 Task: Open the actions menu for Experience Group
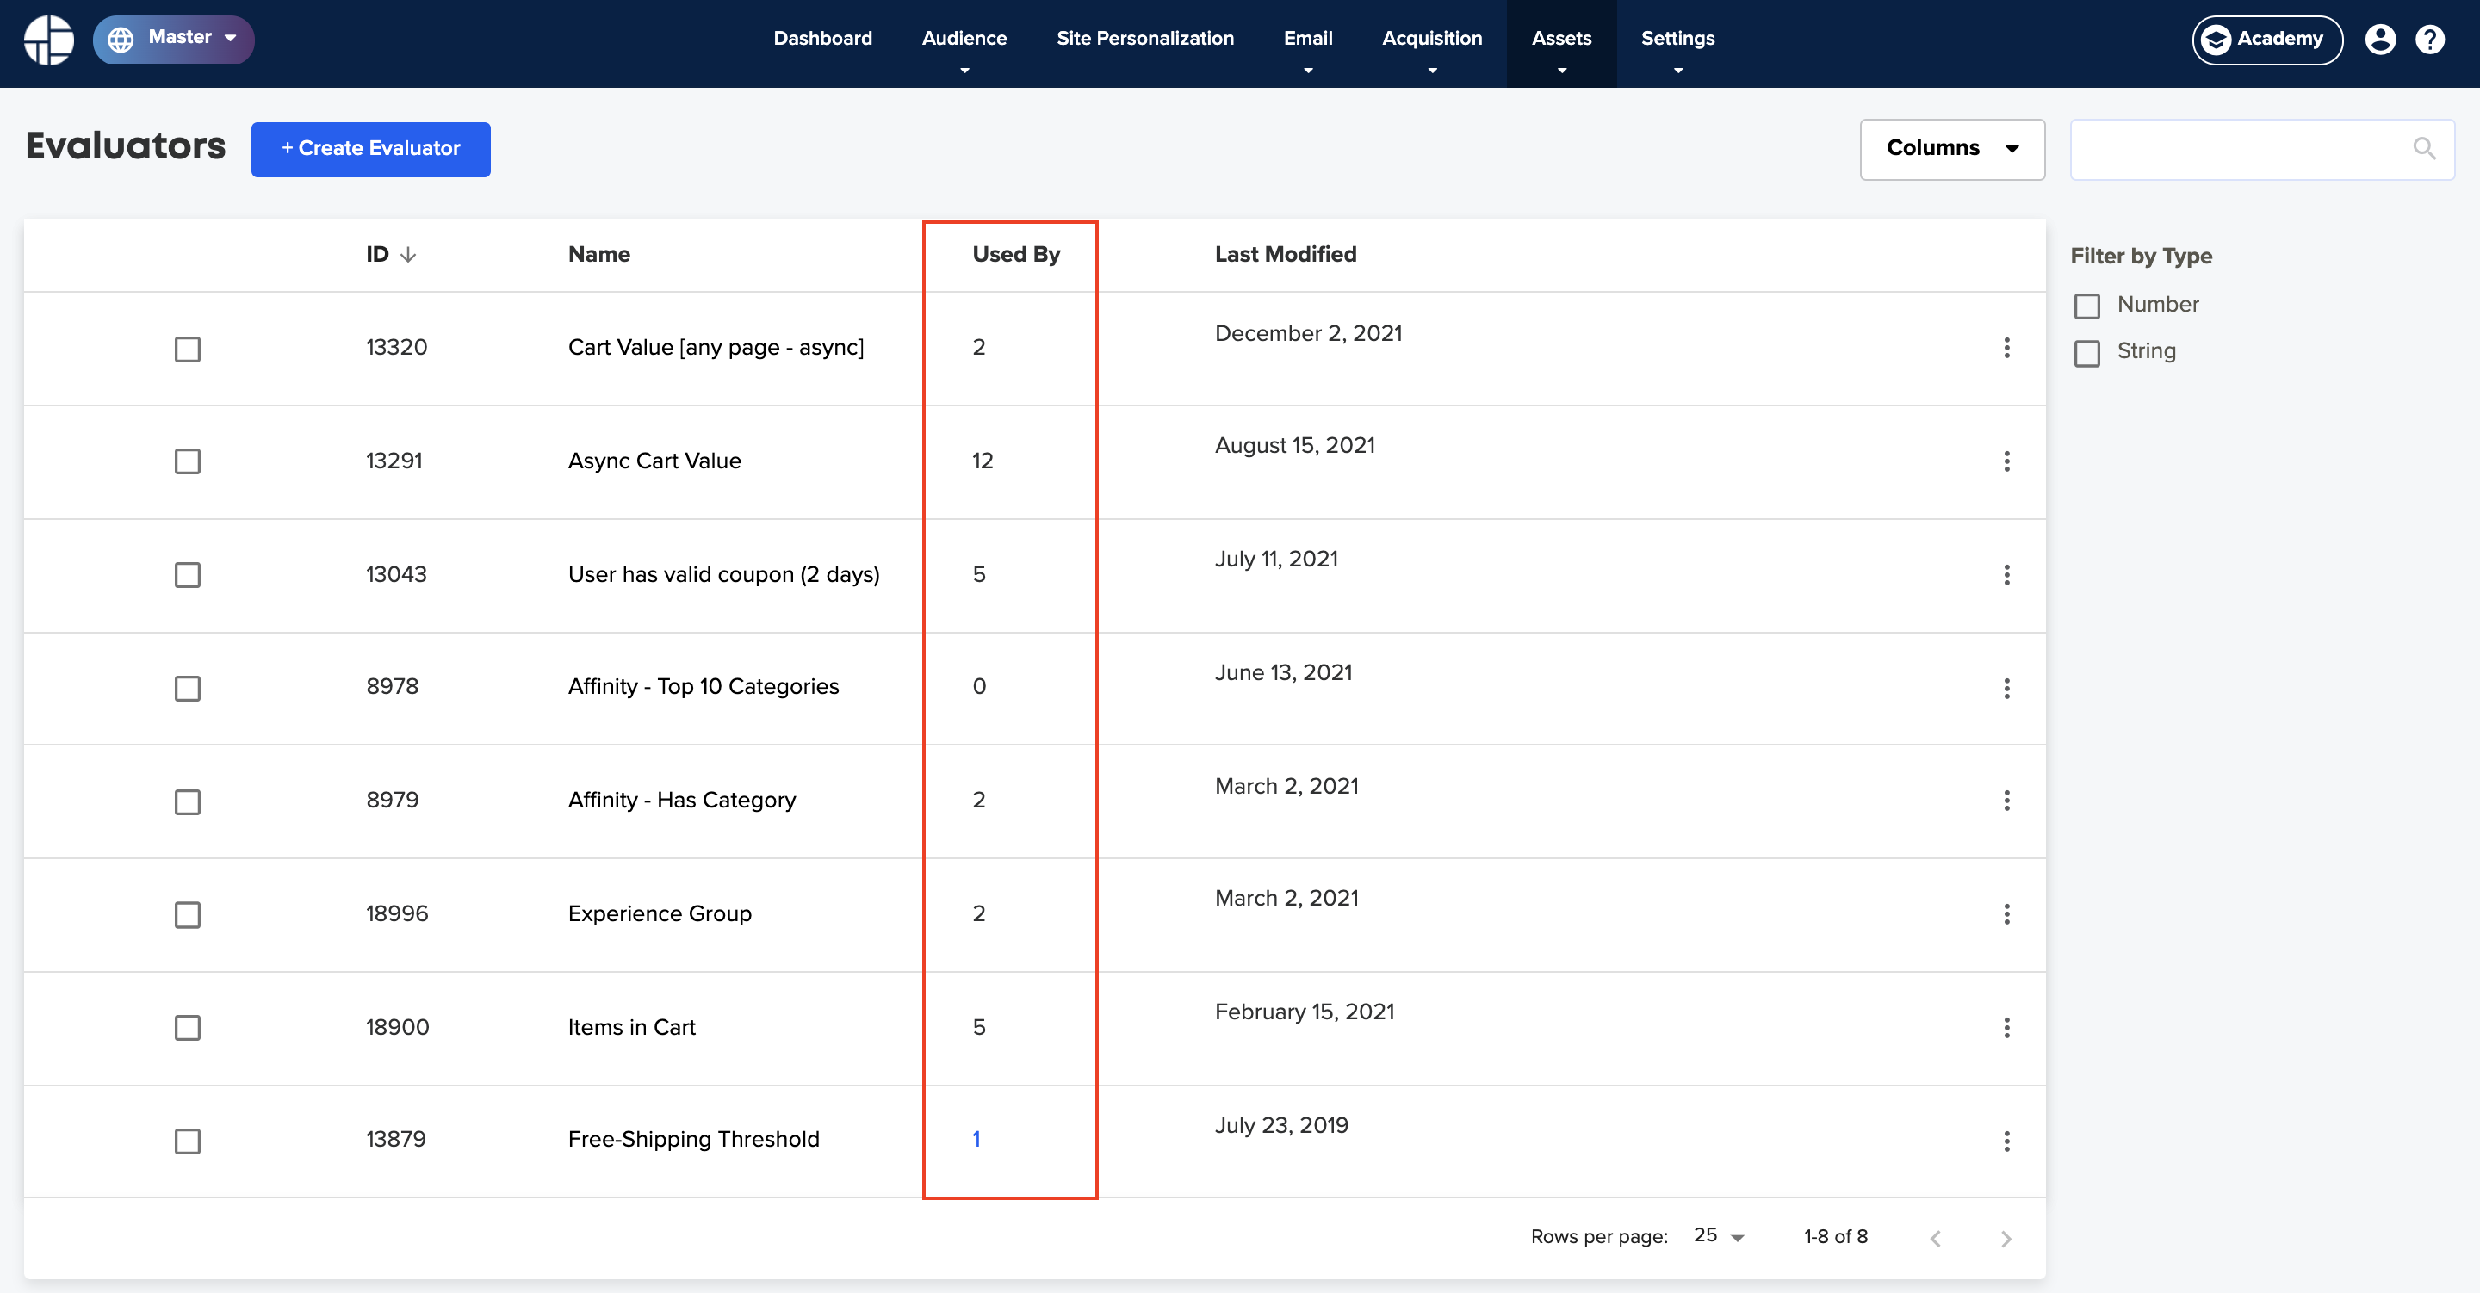2006,913
